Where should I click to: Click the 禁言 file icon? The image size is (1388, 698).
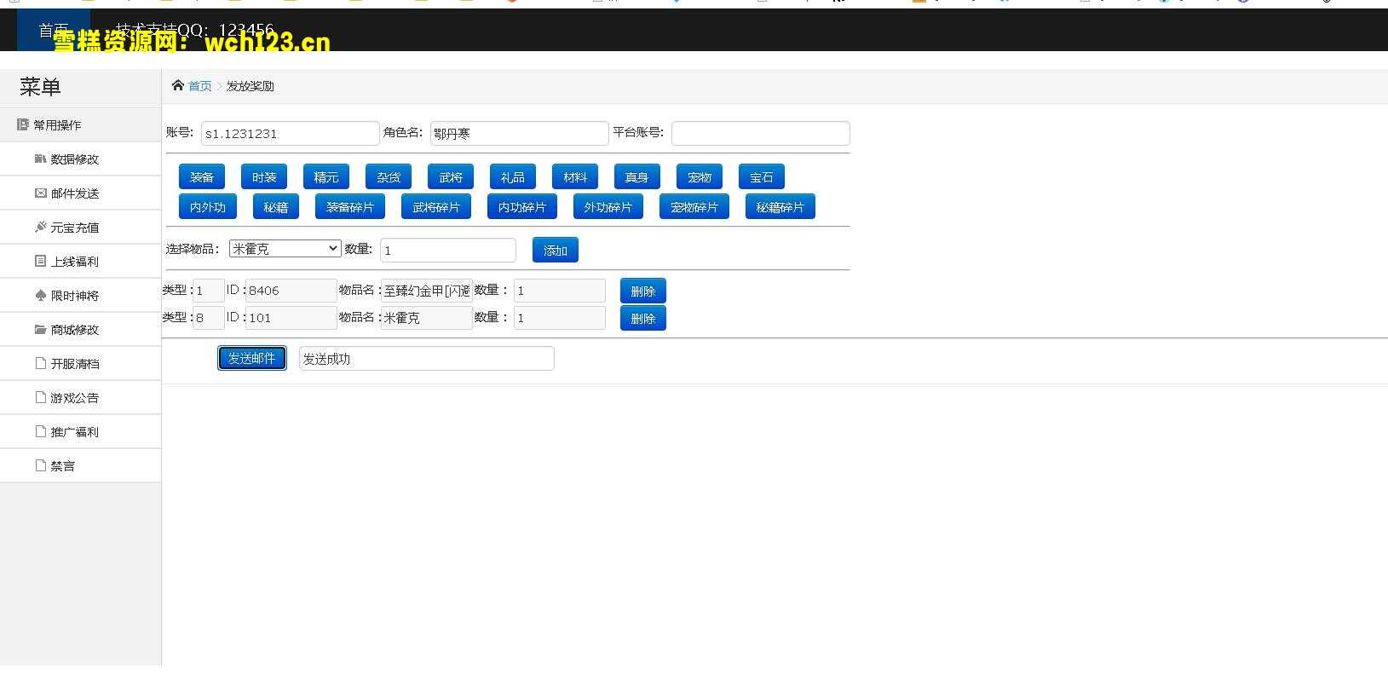(x=40, y=465)
